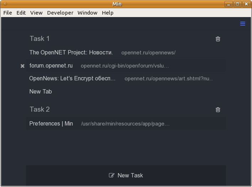The image size is (252, 187).
Task: Open the Developer menu
Action: coord(60,13)
